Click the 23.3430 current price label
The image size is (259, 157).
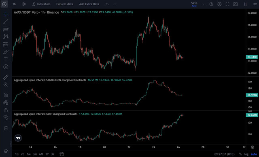click(252, 57)
